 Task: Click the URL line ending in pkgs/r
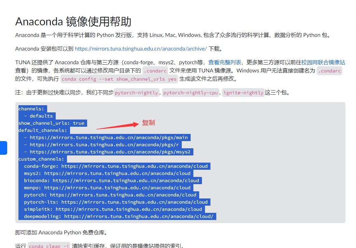point(101,145)
